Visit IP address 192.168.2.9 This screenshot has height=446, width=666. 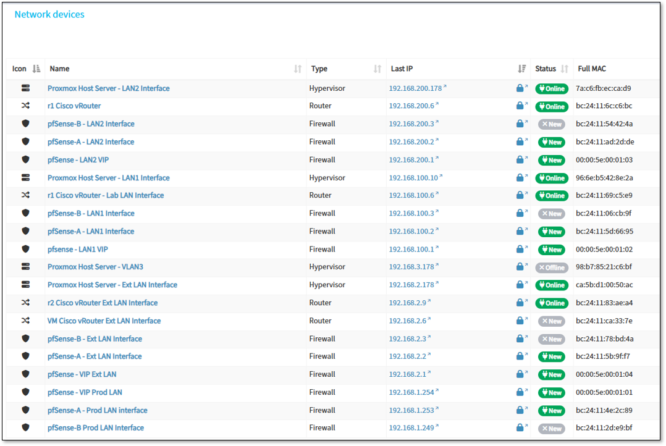(408, 303)
